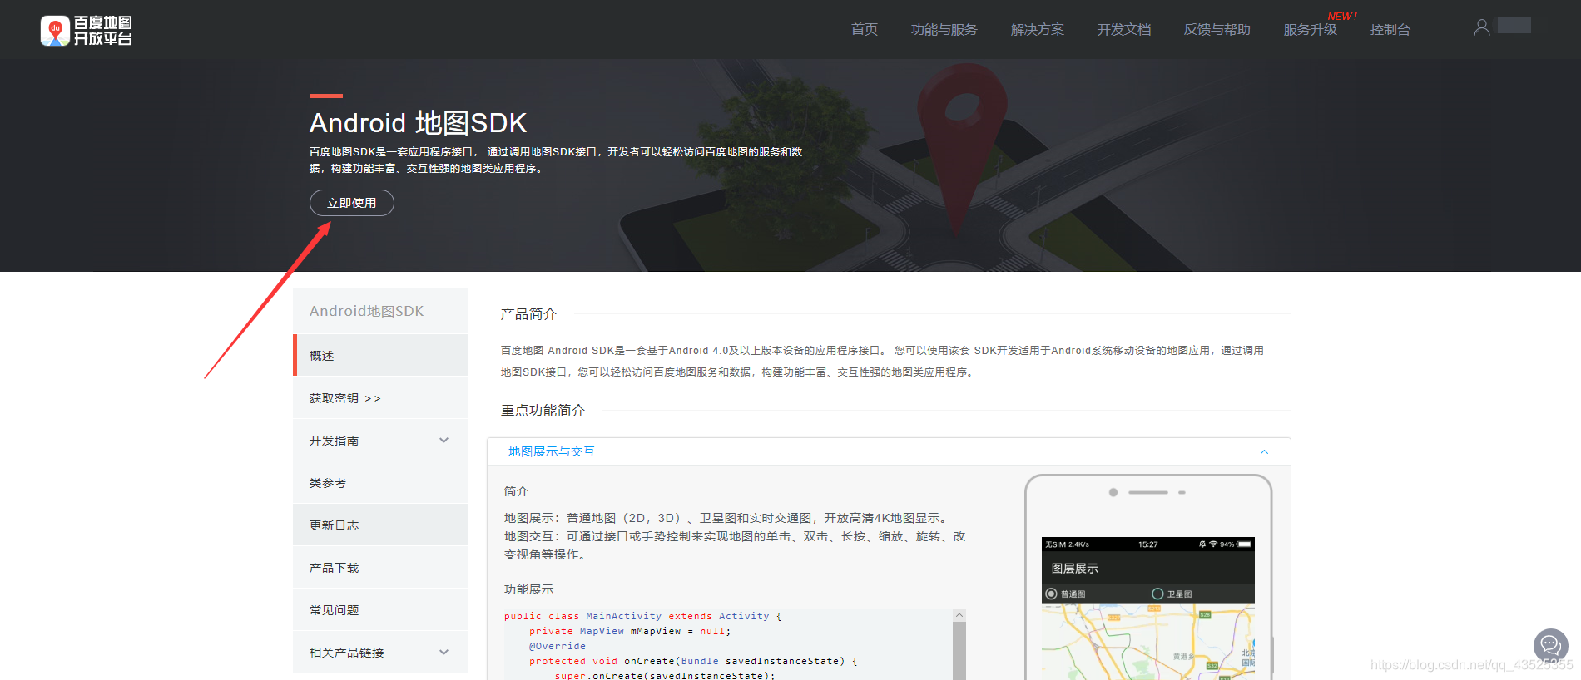Select the 卫星图 radio button

[1157, 594]
